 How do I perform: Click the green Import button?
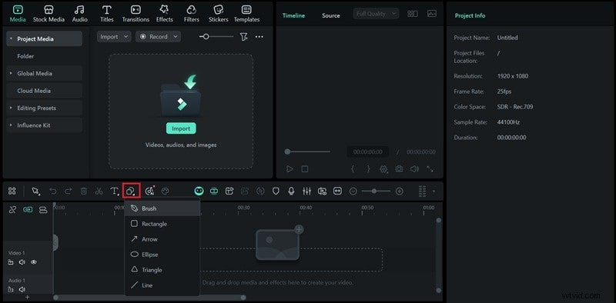click(181, 128)
